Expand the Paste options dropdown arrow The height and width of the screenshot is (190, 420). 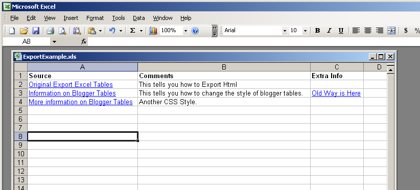tap(100, 31)
